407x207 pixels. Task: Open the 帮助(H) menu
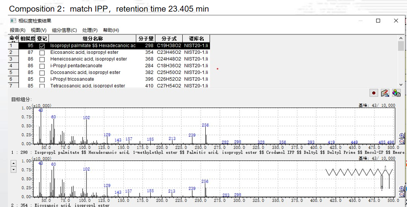(111, 30)
